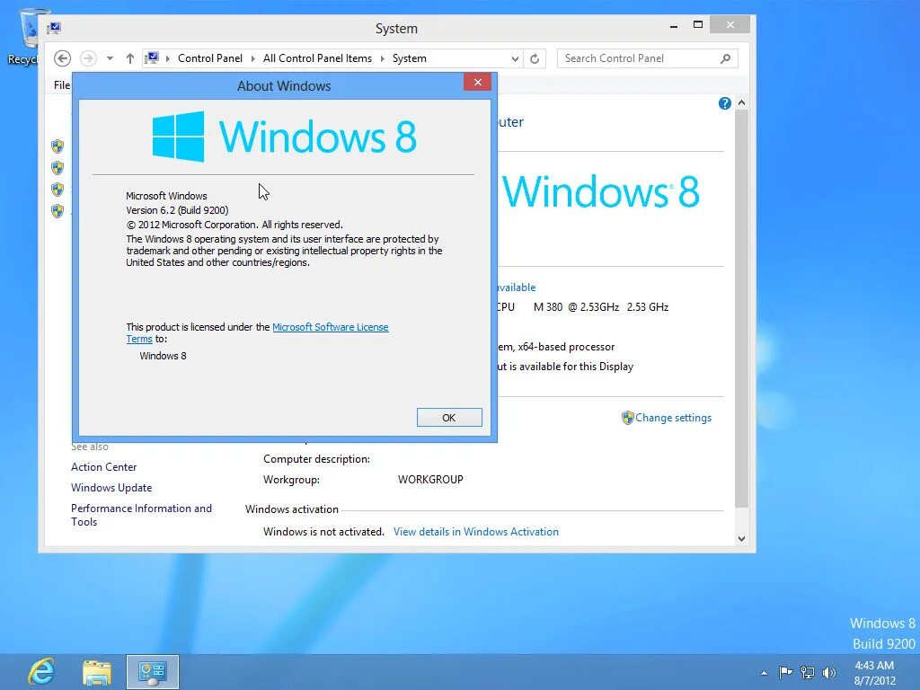Viewport: 920px width, 690px height.
Task: Show hidden icons in the notification area
Action: point(765,672)
